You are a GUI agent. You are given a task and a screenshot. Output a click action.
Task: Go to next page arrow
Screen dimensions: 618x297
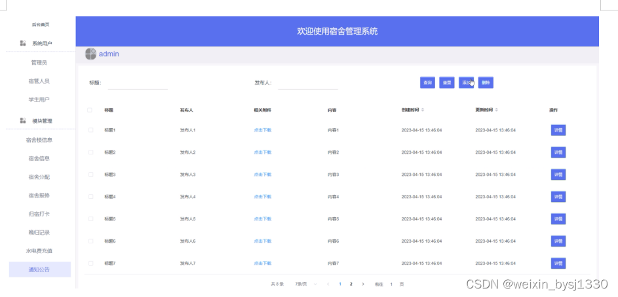[363, 284]
